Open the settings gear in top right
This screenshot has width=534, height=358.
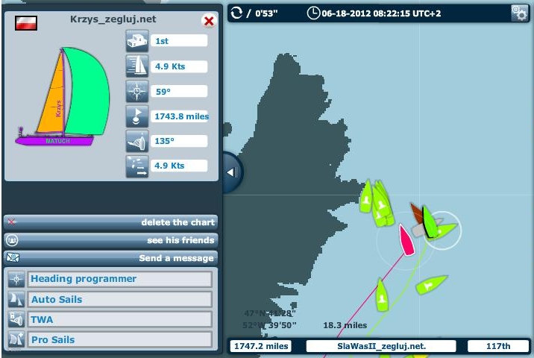pyautogui.click(x=520, y=13)
